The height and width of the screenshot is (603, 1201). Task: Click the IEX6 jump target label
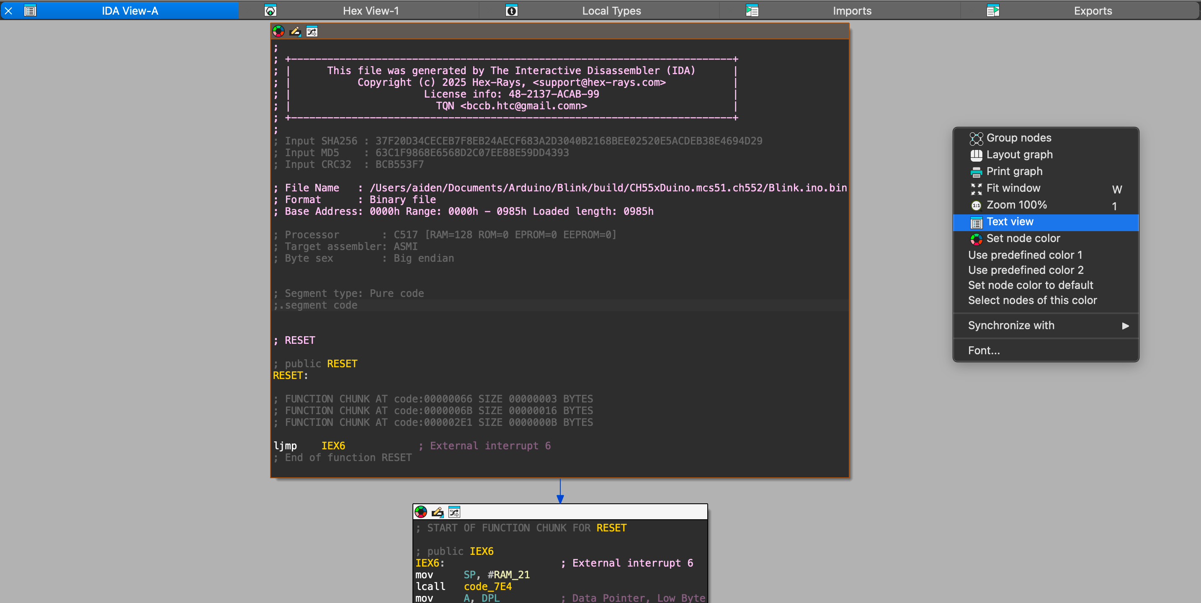(x=333, y=446)
